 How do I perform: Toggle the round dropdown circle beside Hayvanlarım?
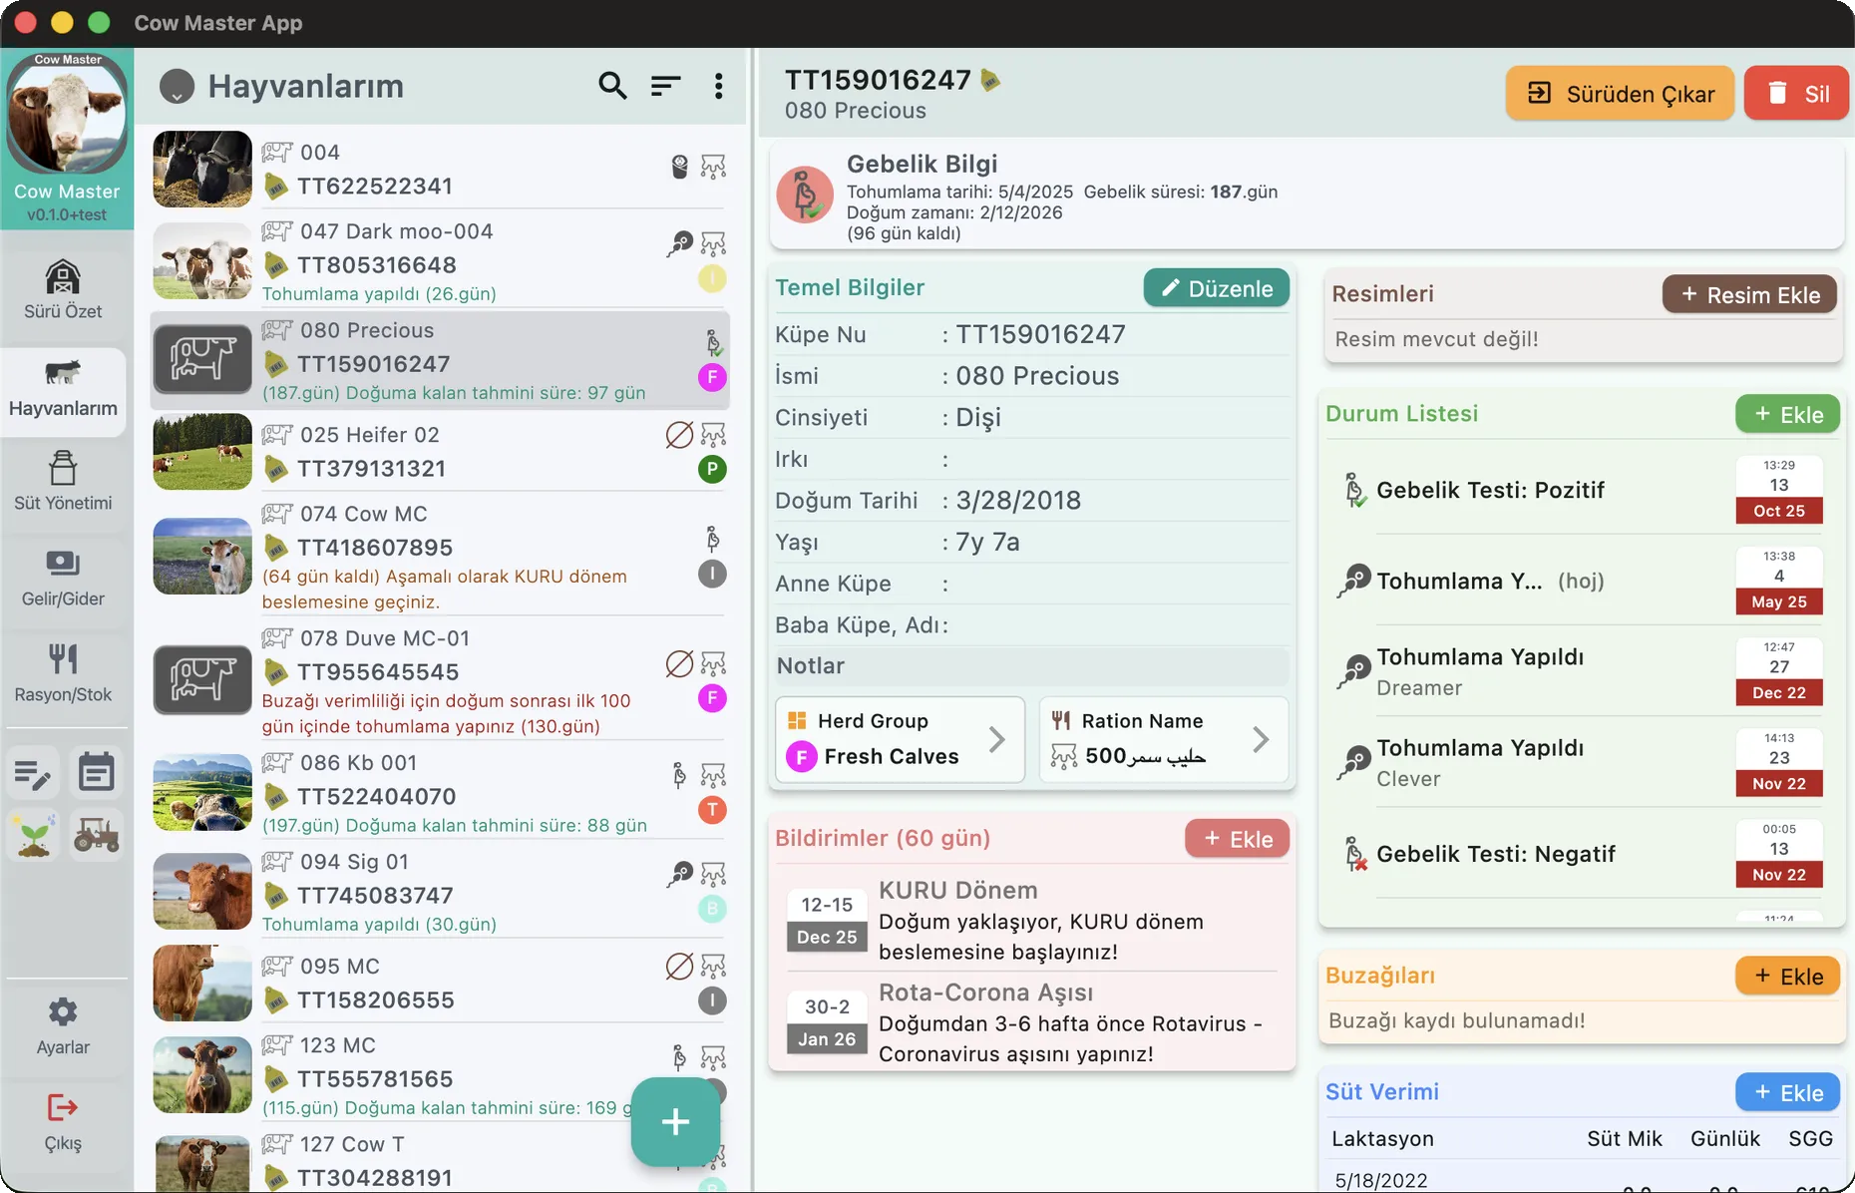pyautogui.click(x=177, y=87)
